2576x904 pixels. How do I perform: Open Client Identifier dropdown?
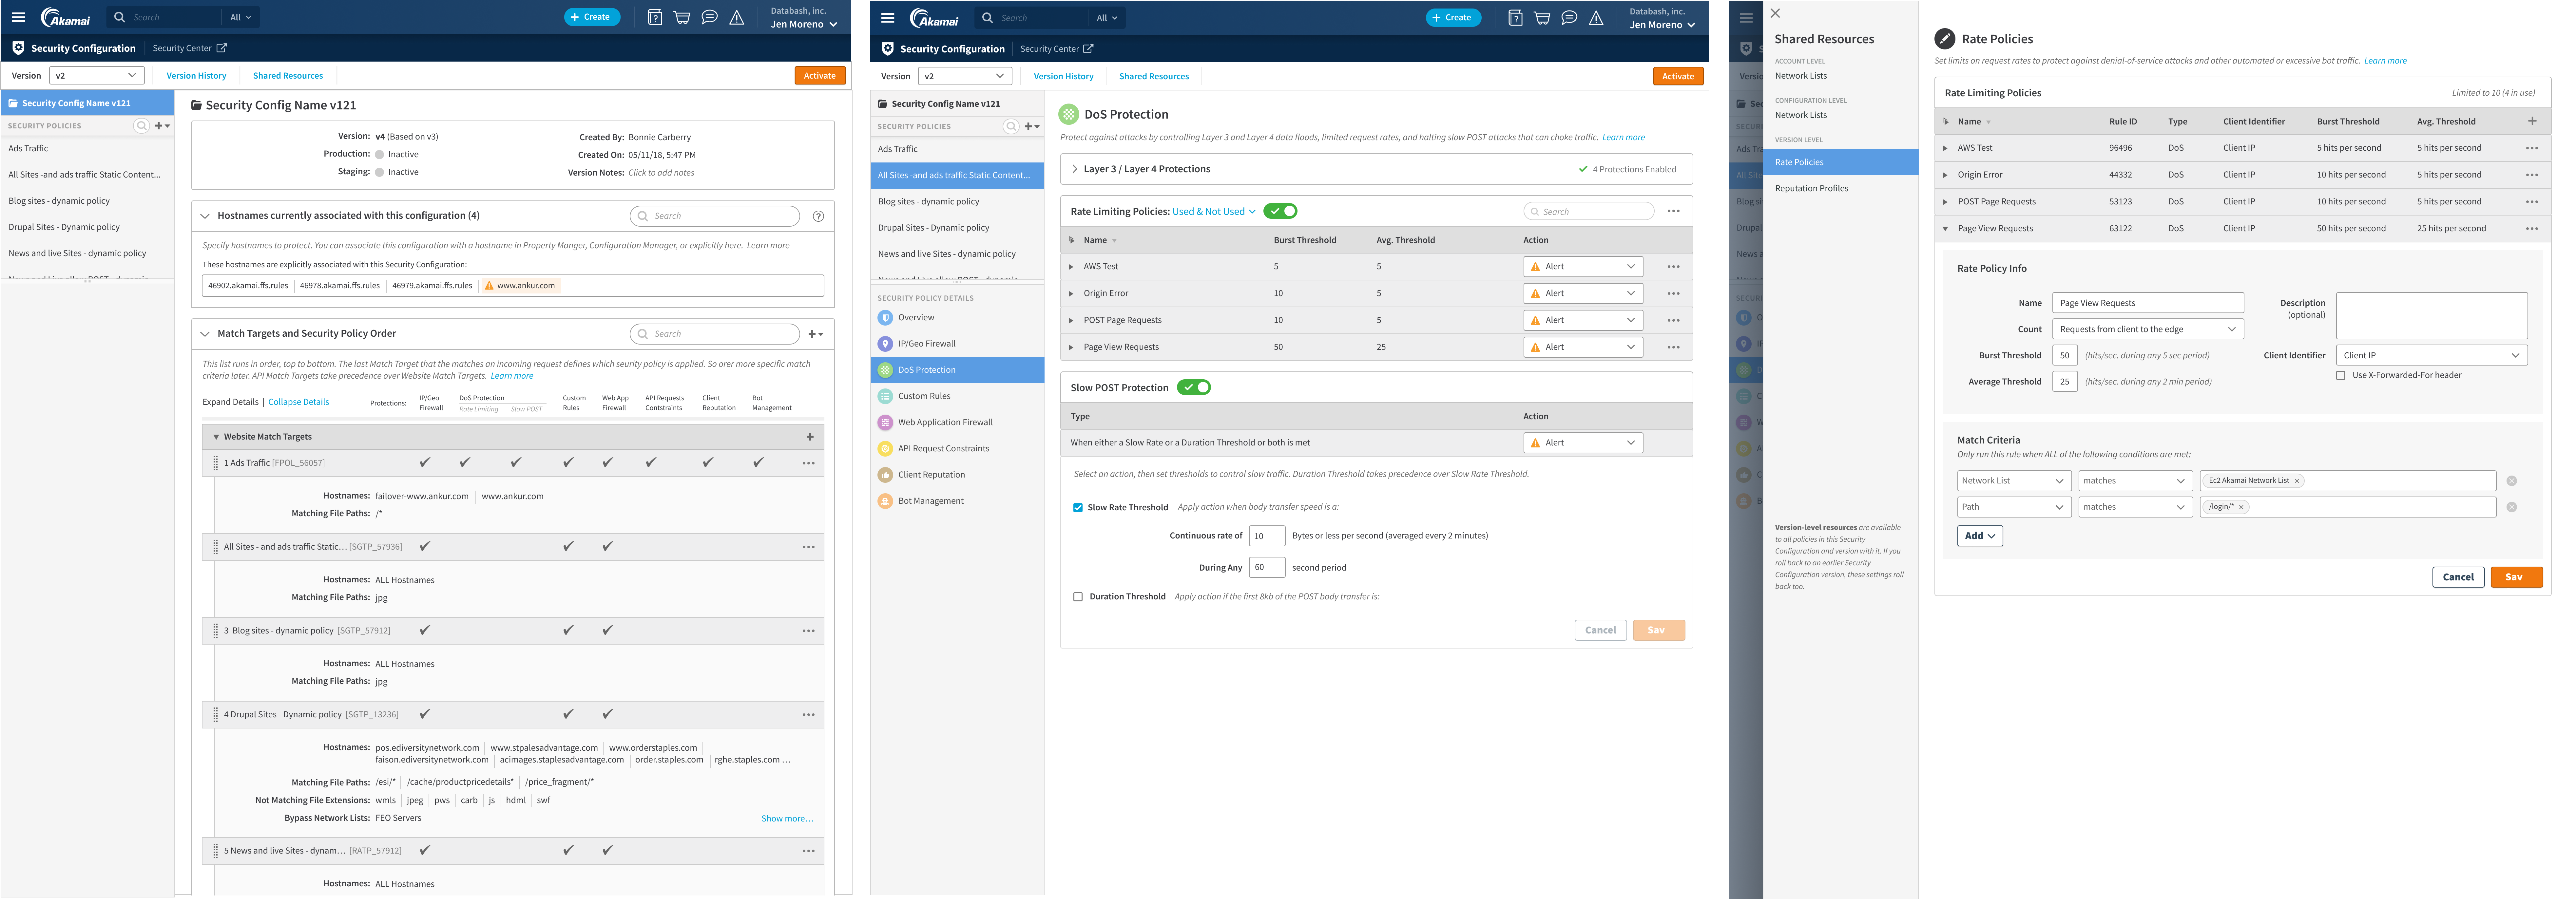coord(2432,355)
